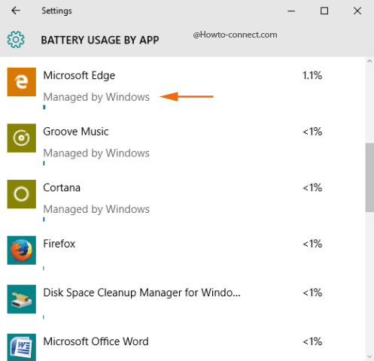374x361 pixels.
Task: Click Managed by Windows under Microsoft Edge
Action: pyautogui.click(x=96, y=97)
